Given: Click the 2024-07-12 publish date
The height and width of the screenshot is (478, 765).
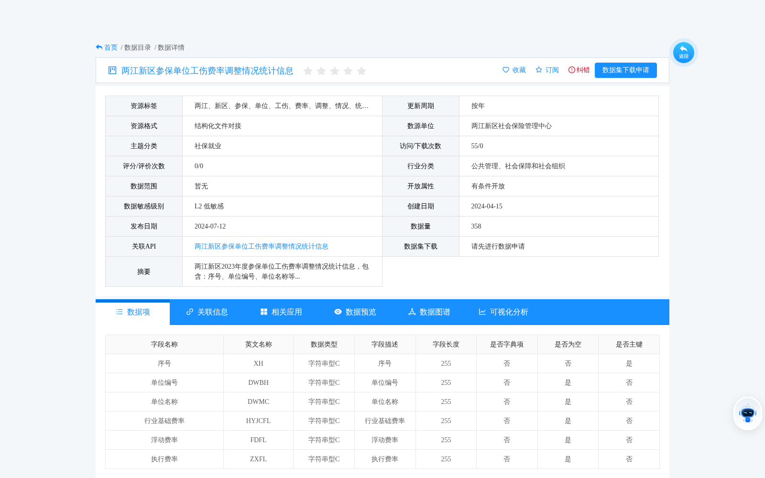Looking at the screenshot, I should tap(210, 226).
